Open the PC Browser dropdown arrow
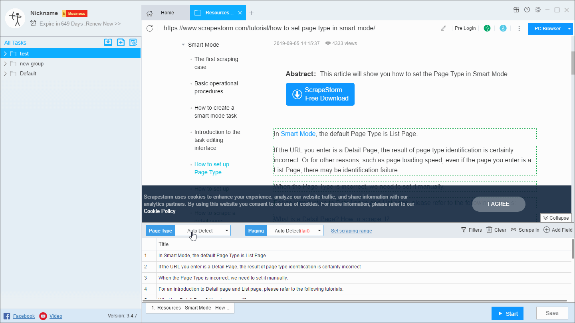 pyautogui.click(x=569, y=29)
